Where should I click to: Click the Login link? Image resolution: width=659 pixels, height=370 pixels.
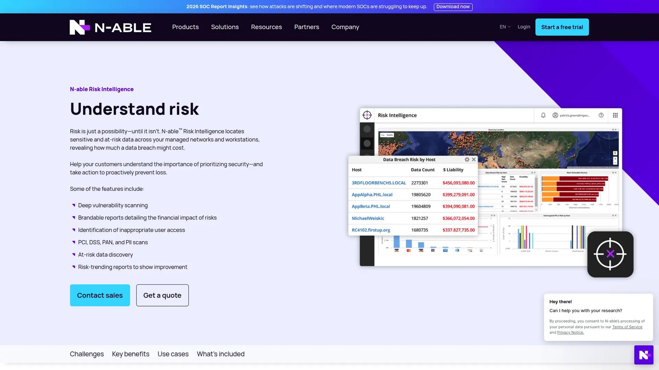click(x=524, y=27)
